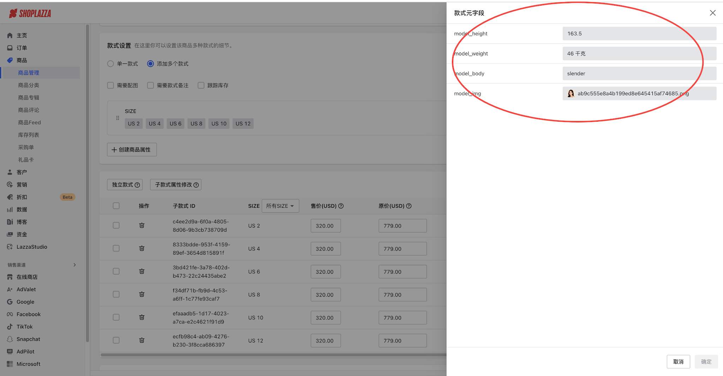Delete the US 2 variant row

142,225
